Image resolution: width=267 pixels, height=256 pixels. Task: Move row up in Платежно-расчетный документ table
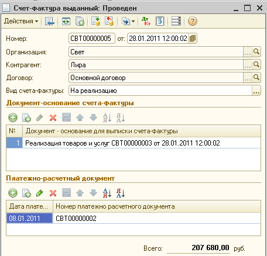coord(80,193)
